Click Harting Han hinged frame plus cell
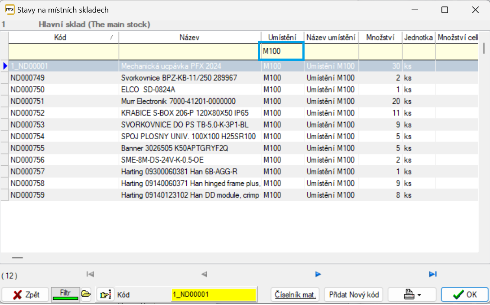 (190, 184)
